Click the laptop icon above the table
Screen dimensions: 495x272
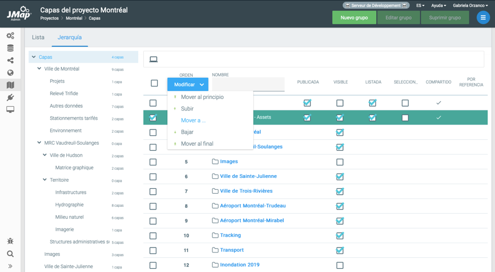tap(154, 59)
